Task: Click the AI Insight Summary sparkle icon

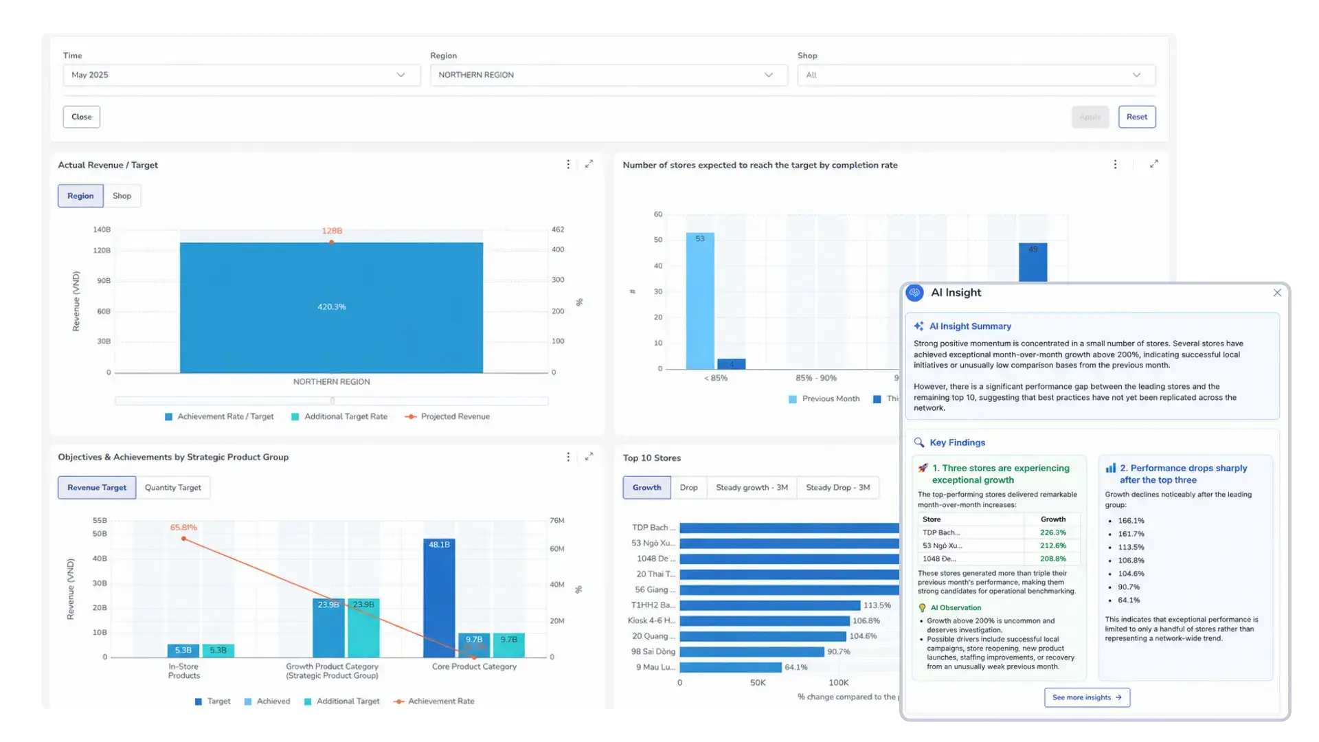Action: (918, 326)
